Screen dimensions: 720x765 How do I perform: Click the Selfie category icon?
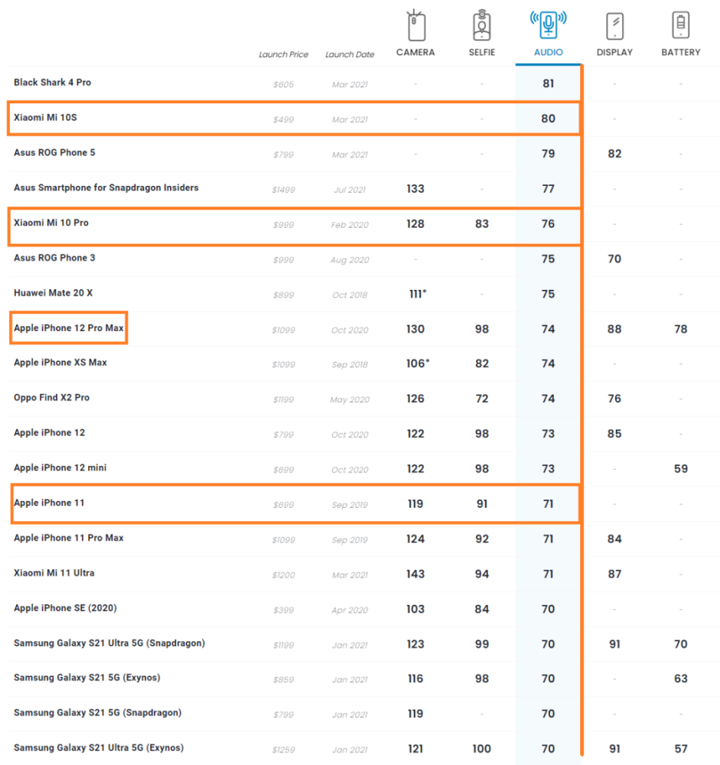[481, 27]
